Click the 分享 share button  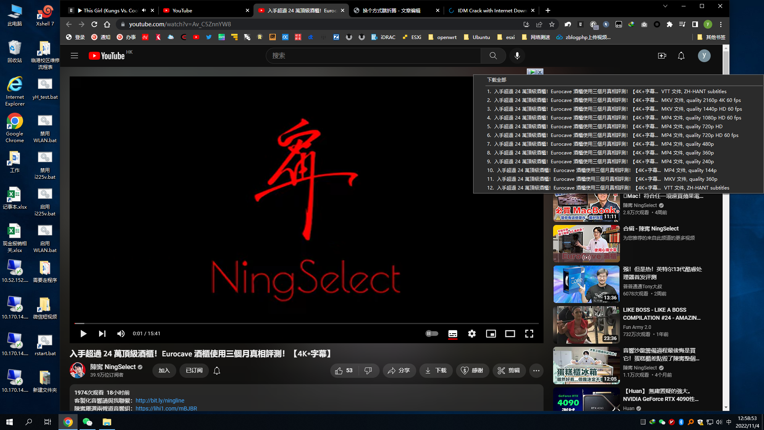(399, 371)
